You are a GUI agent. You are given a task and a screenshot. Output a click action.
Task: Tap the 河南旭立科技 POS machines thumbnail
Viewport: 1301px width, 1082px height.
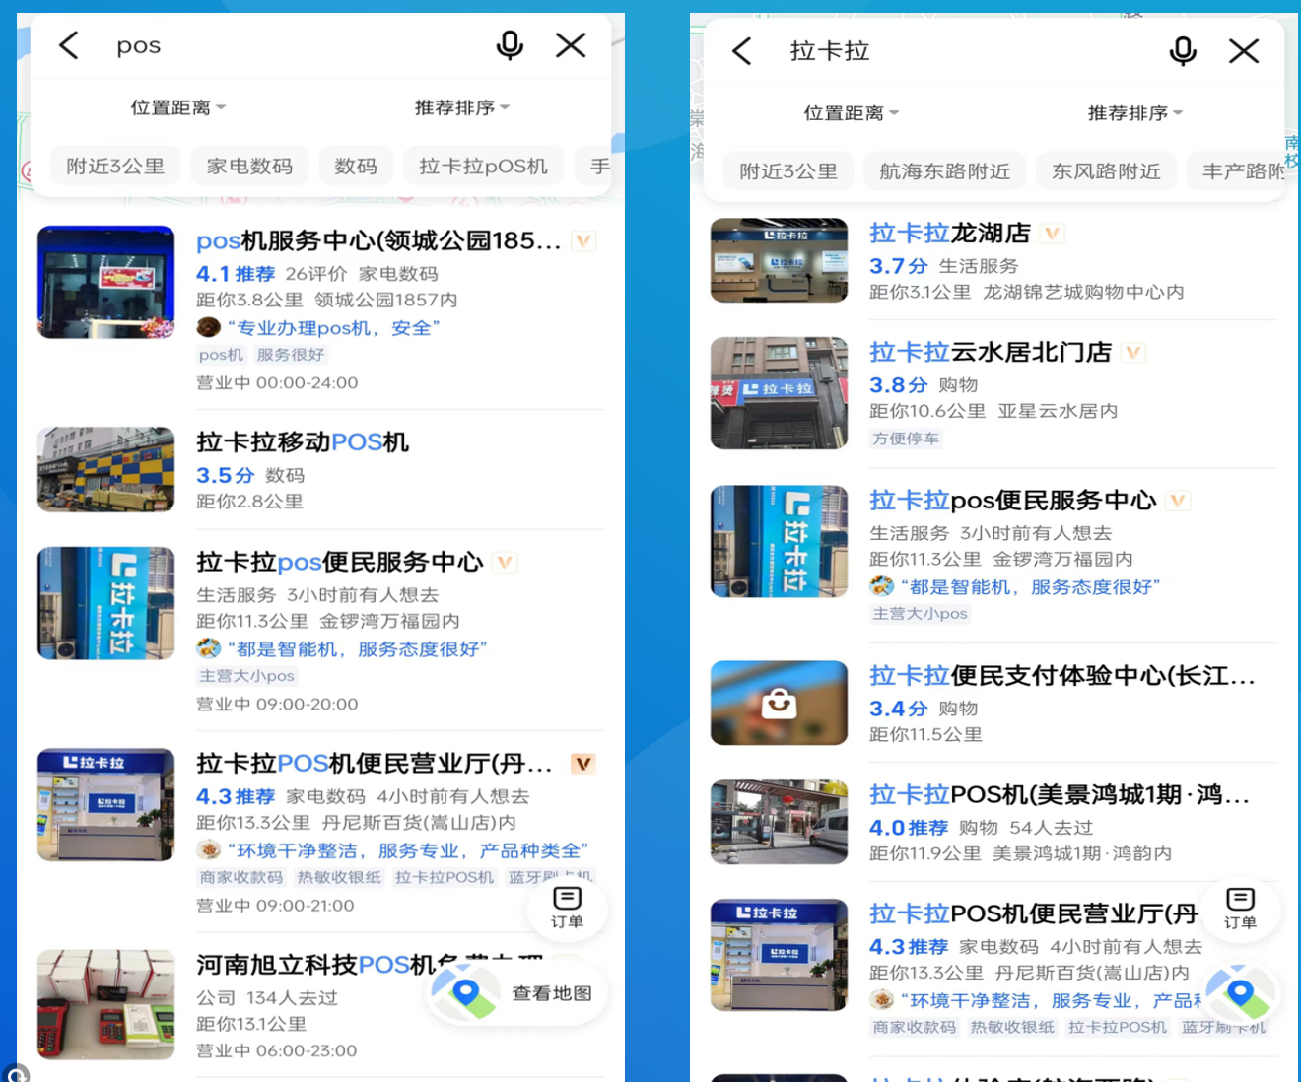[x=105, y=1004]
